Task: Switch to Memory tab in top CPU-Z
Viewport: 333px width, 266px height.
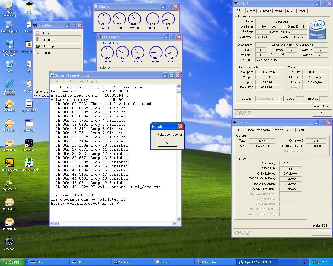Action: coord(279,11)
